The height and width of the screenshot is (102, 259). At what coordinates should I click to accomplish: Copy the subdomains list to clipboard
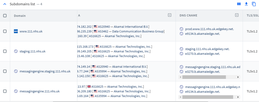pyautogui.click(x=254, y=4)
